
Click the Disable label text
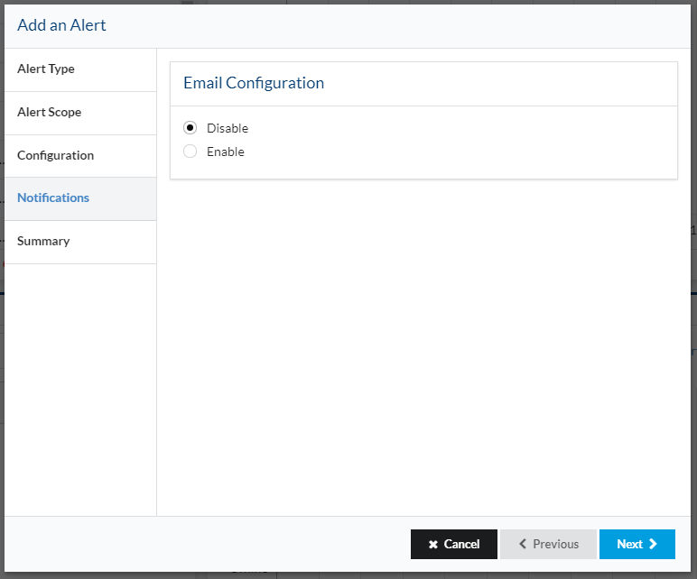(228, 128)
